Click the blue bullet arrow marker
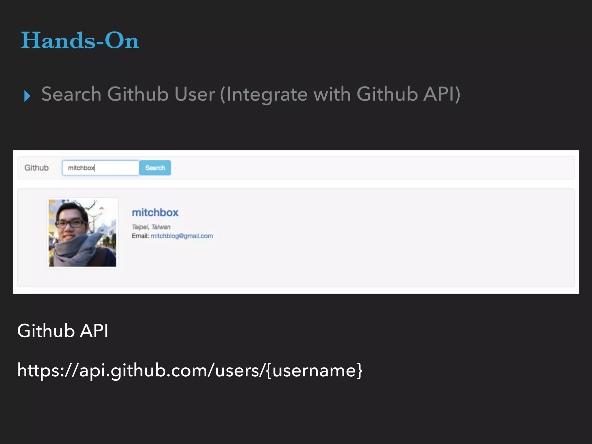 click(27, 96)
